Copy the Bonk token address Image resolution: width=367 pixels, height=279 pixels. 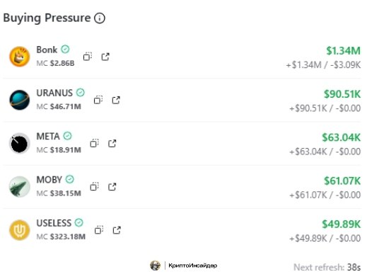pos(88,57)
